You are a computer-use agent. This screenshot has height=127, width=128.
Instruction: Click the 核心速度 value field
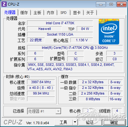pyautogui.click(x=41, y=82)
